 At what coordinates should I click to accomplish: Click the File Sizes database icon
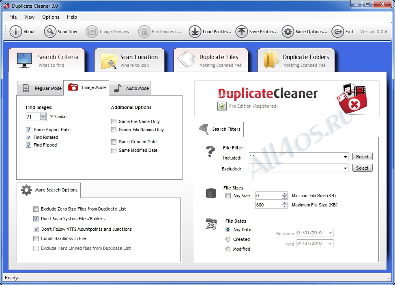(211, 194)
